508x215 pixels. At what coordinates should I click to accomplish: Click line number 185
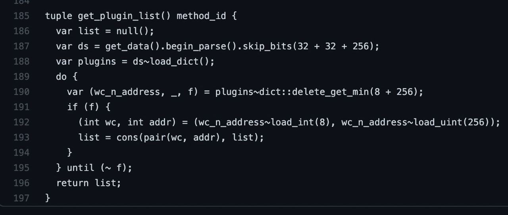[21, 16]
